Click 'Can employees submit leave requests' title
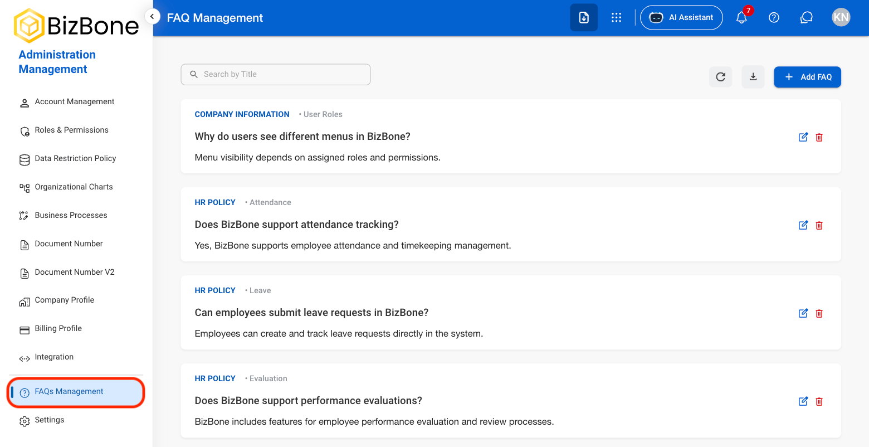869x447 pixels. pos(311,313)
